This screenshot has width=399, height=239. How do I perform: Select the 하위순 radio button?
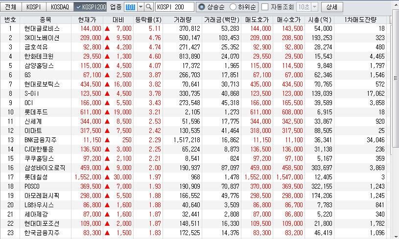click(x=235, y=7)
